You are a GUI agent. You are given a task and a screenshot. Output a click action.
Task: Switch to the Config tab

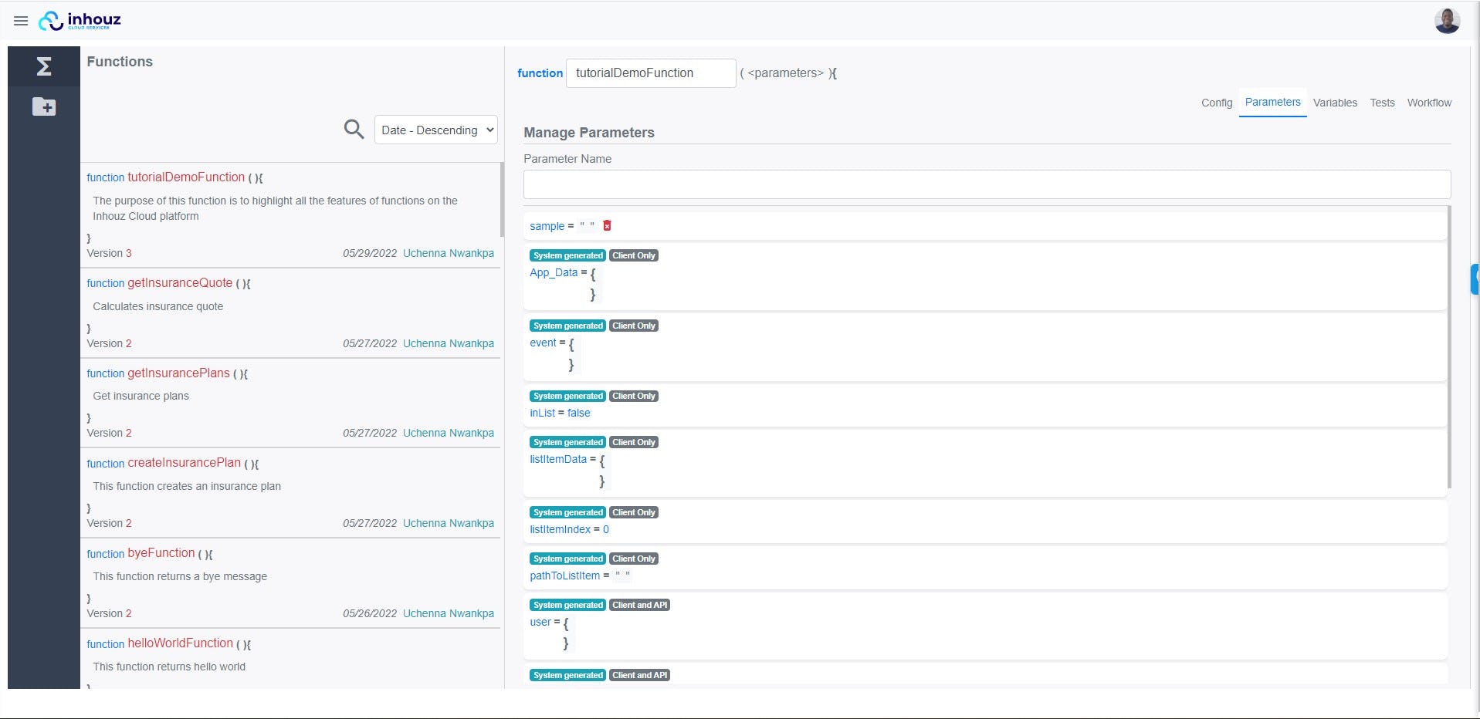1216,103
